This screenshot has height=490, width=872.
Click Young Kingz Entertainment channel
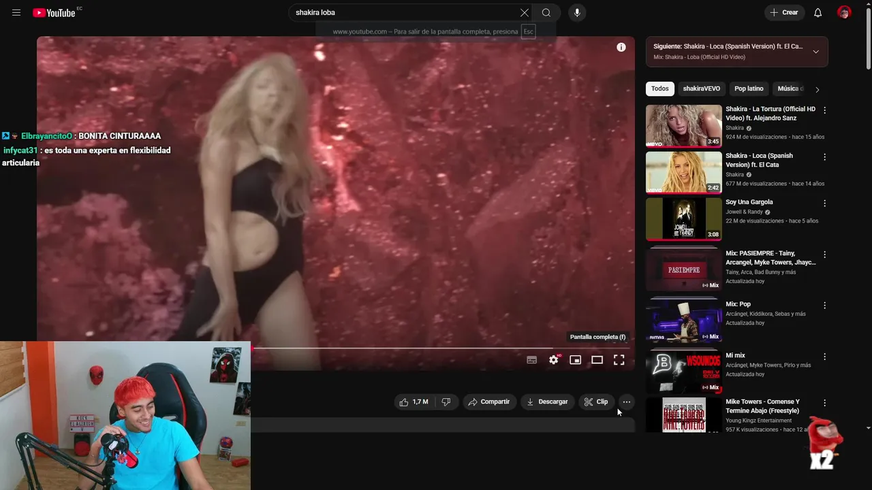pos(758,421)
